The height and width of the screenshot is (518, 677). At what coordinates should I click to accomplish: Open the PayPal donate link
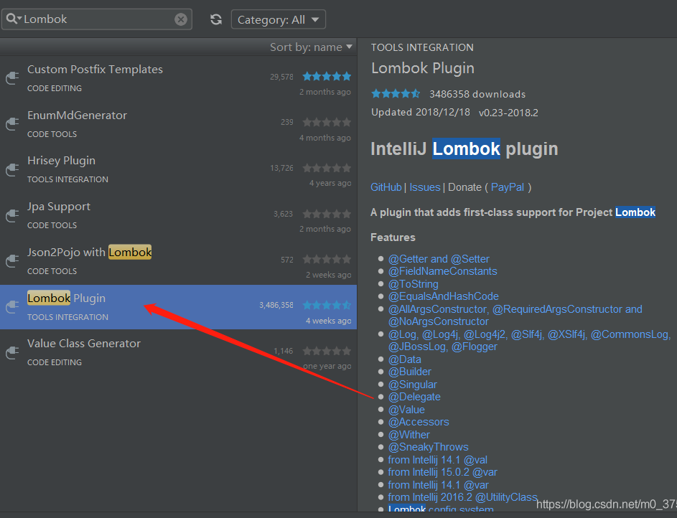(x=508, y=187)
